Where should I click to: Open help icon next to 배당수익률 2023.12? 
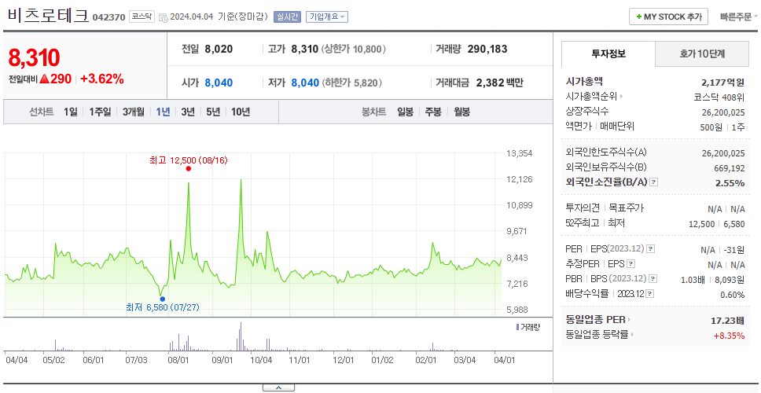tap(650, 293)
